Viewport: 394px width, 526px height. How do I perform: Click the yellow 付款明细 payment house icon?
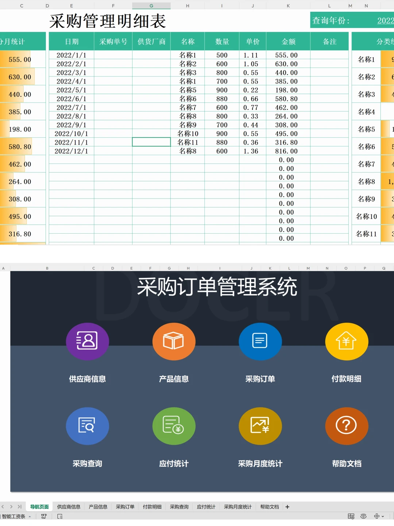pos(346,341)
